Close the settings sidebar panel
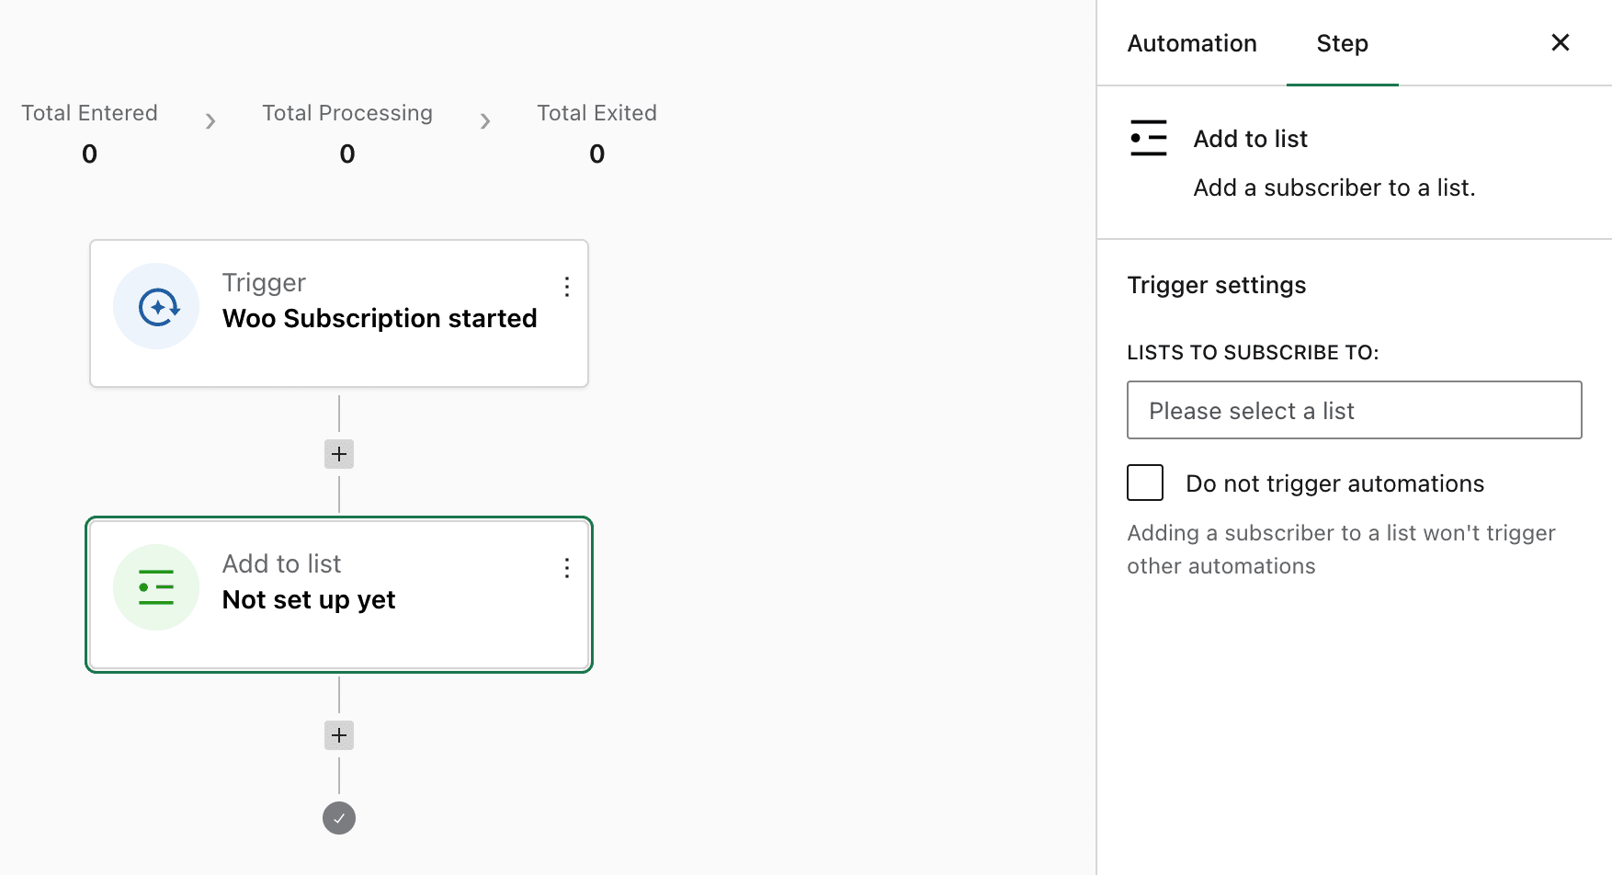The height and width of the screenshot is (875, 1612). [1560, 42]
